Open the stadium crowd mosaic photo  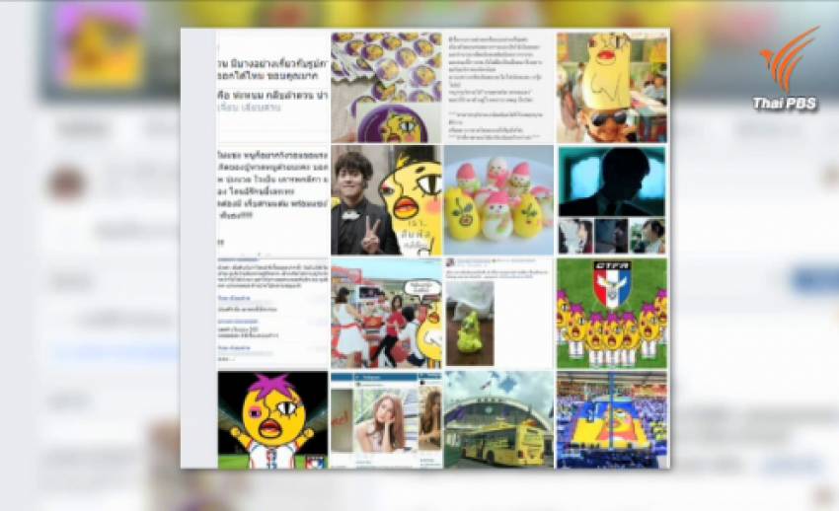point(612,420)
